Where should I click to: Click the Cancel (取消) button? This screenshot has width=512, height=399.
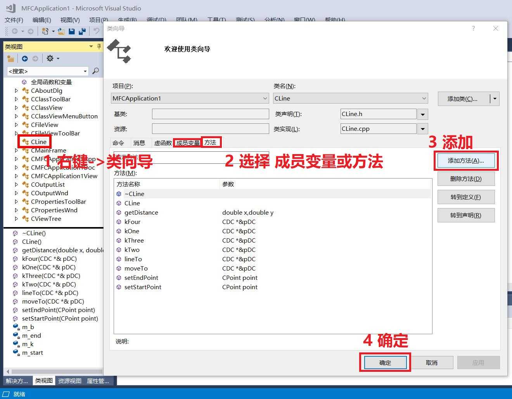click(x=432, y=363)
